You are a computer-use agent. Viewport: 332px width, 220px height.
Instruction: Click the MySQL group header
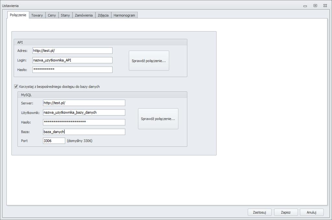[102, 95]
